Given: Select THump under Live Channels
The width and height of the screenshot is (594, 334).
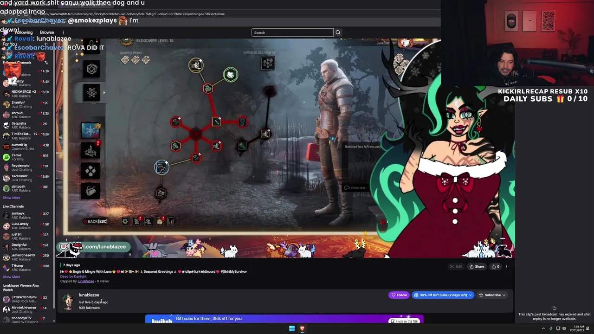Looking at the screenshot, I should 27,268.
